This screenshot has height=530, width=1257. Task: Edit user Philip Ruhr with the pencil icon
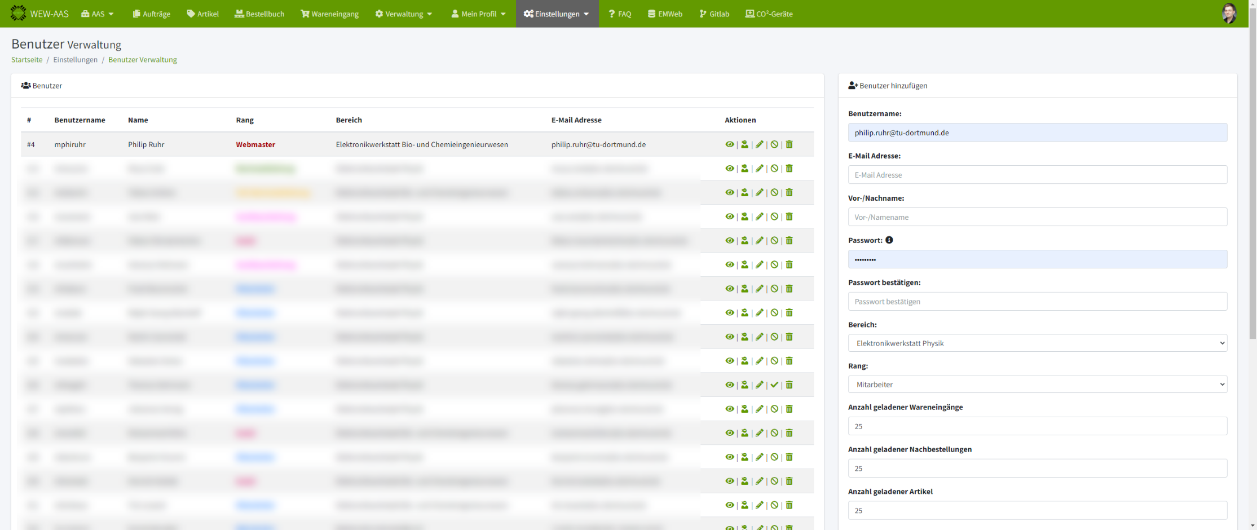760,144
